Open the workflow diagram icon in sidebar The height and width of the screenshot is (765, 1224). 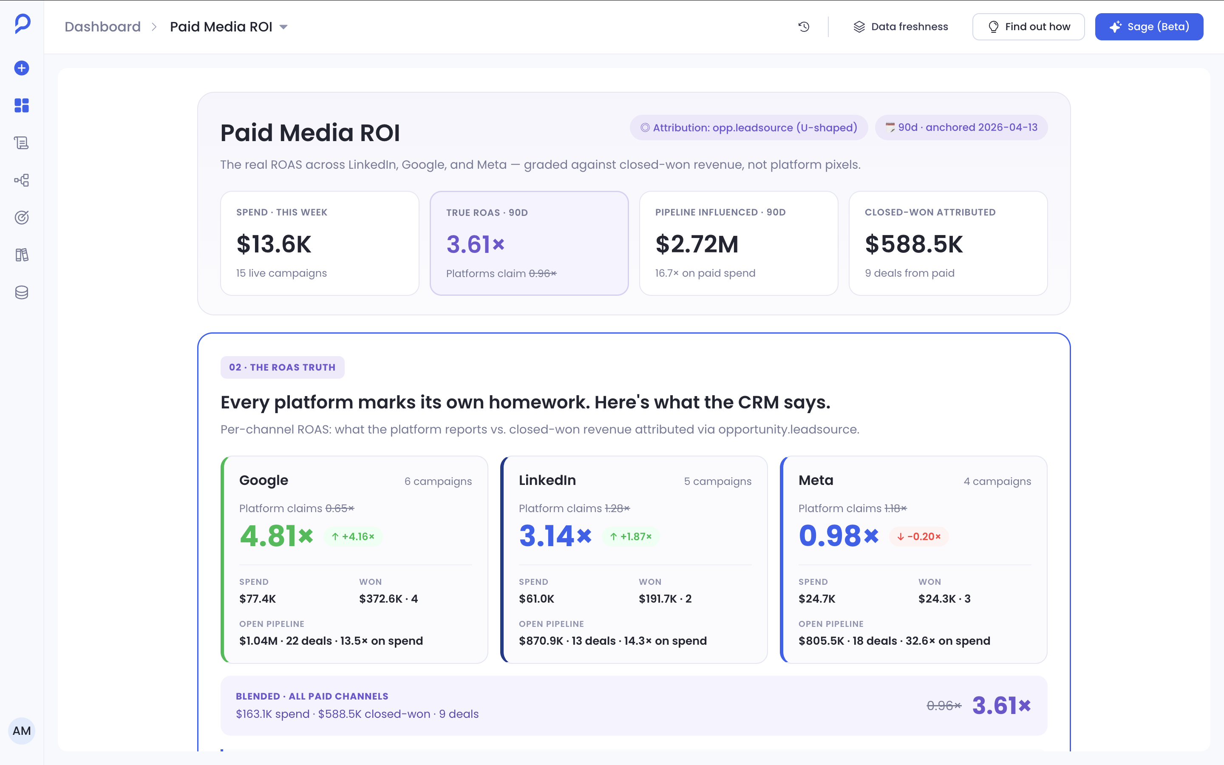pyautogui.click(x=22, y=180)
